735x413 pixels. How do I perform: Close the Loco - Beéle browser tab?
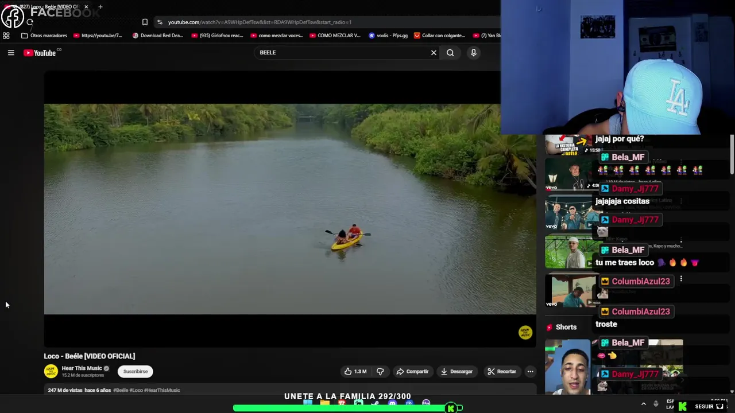pyautogui.click(x=86, y=7)
